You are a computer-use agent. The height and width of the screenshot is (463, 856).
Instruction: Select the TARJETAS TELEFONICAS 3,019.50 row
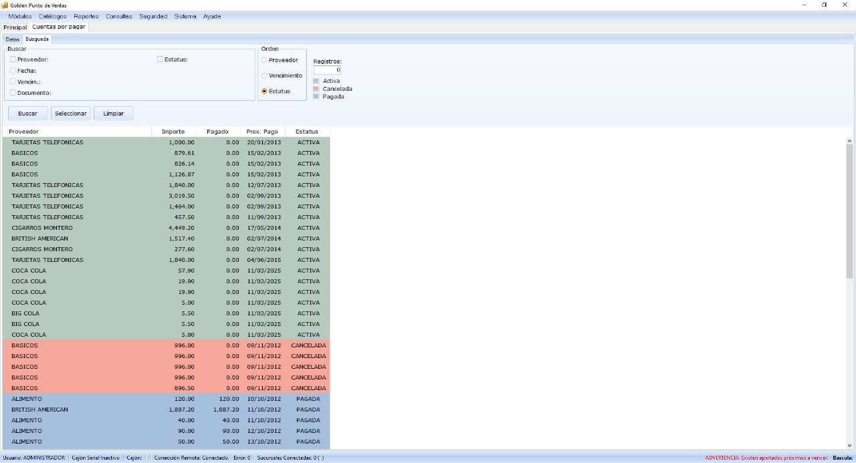point(167,196)
